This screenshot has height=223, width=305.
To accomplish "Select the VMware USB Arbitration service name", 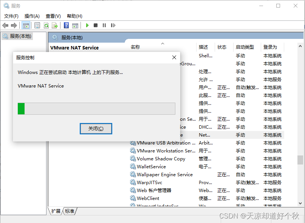I will coord(166,143).
